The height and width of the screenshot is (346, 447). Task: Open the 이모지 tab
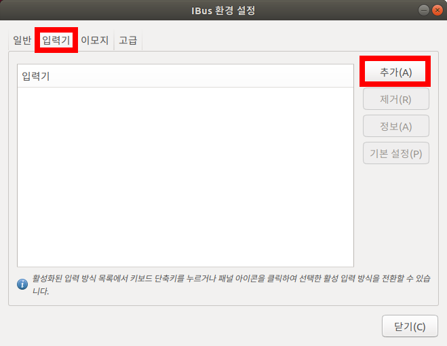click(x=95, y=40)
